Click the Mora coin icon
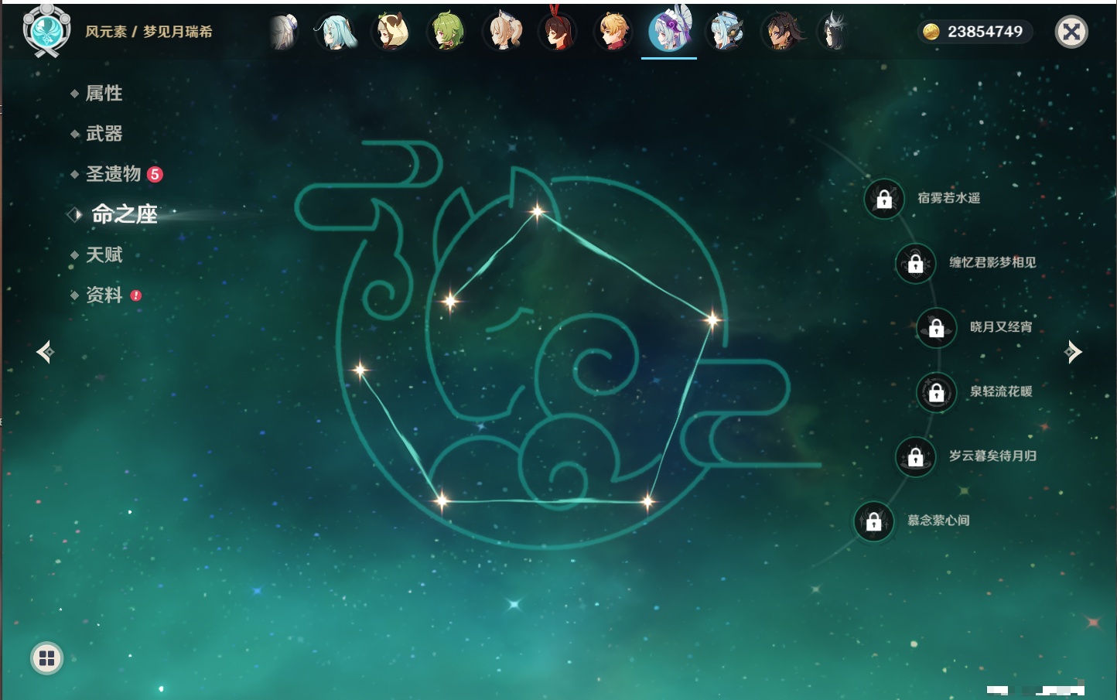 [931, 32]
